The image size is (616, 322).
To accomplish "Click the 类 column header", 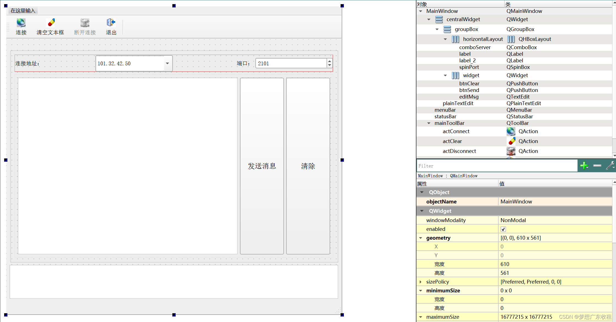I will pos(558,4).
